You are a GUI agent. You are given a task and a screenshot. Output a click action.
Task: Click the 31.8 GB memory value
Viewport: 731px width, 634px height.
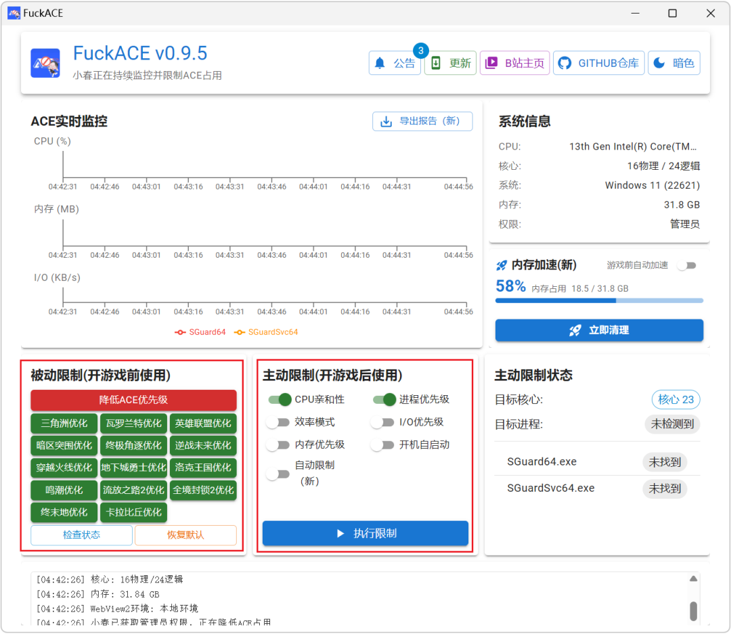coord(682,205)
